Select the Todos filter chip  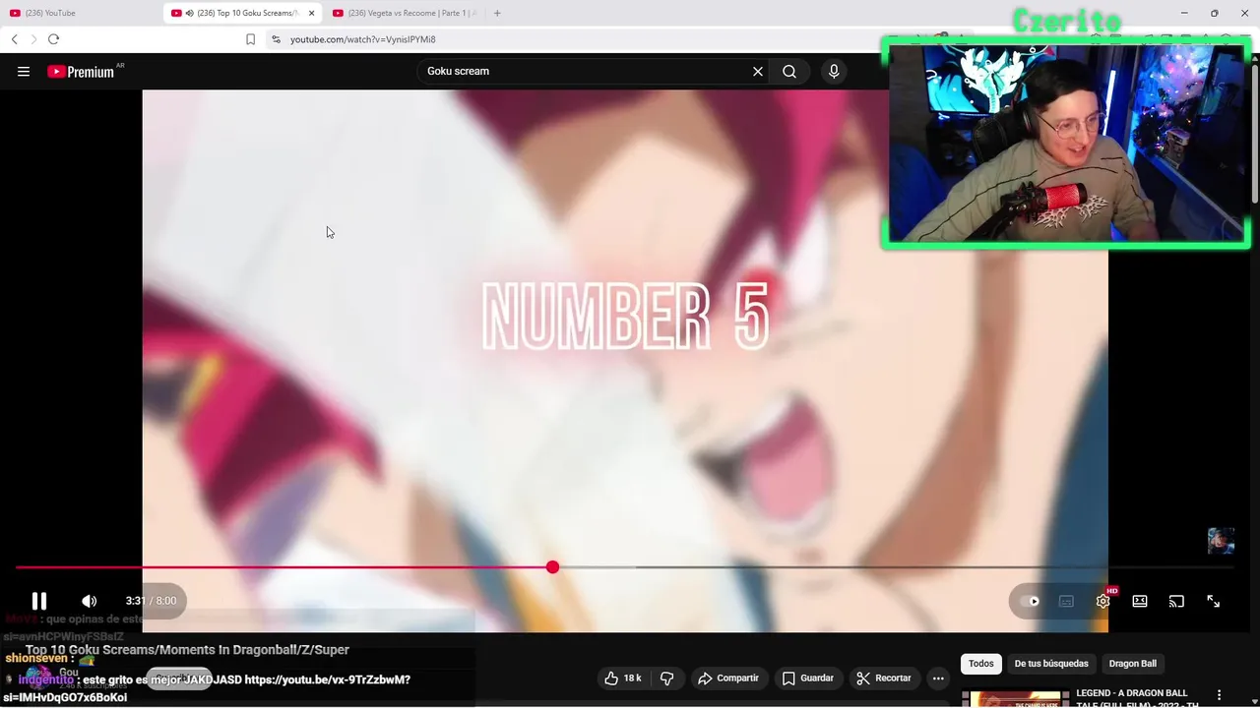[981, 664]
